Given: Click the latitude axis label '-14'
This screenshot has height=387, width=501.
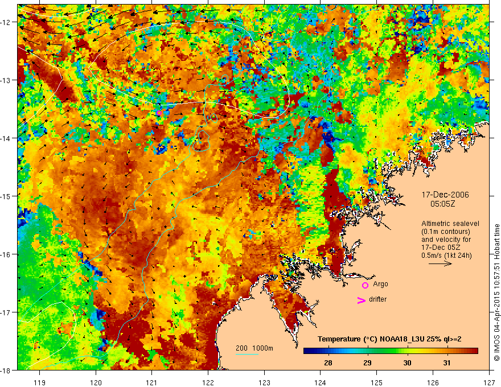Looking at the screenshot, I should [x=6, y=138].
